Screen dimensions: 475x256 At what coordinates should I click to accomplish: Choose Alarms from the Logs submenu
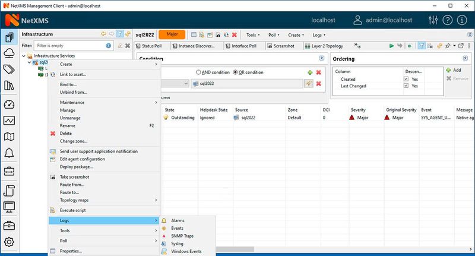pos(178,220)
